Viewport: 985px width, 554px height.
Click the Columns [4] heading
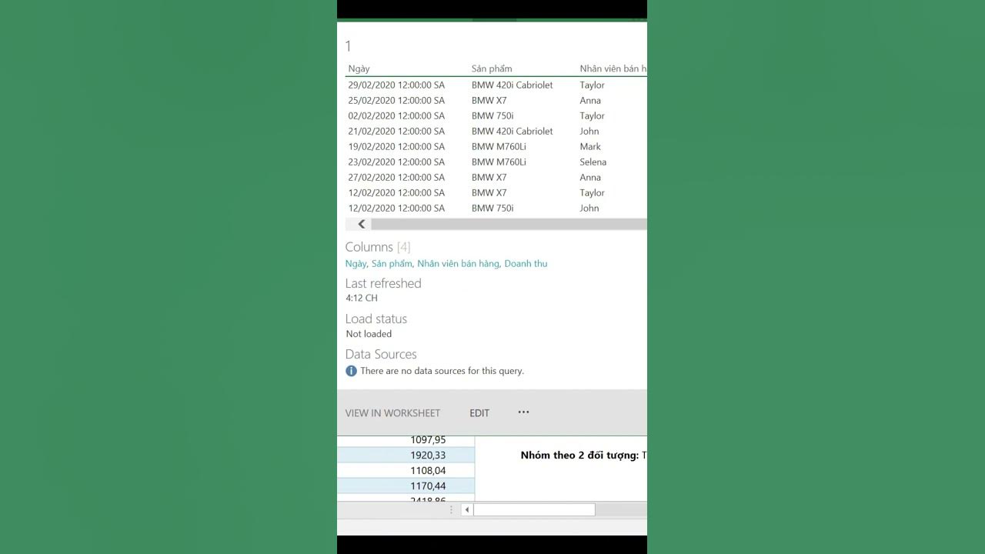tap(378, 247)
